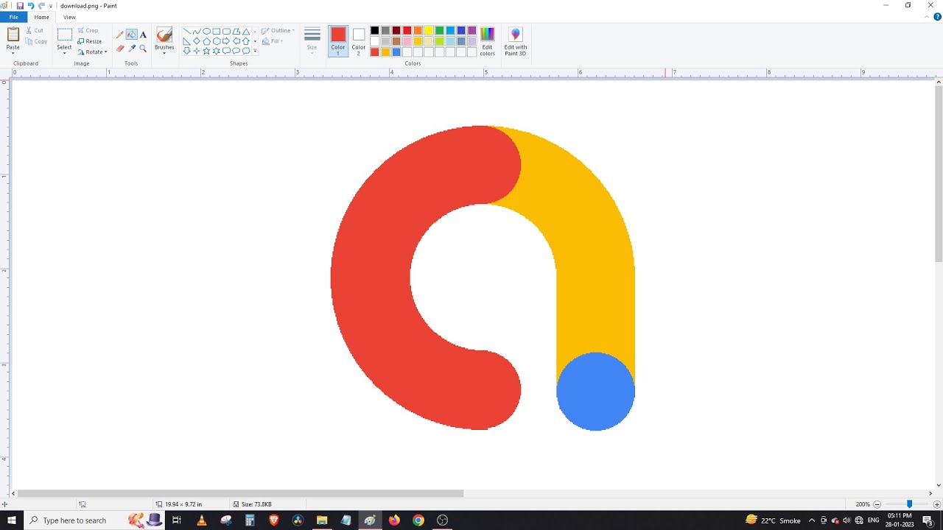
Task: Select the Diamond shape
Action: [x=197, y=41]
